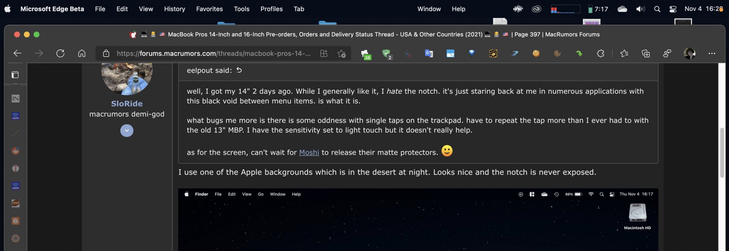Click the audio waveform menu bar icon
729x251 pixels.
518,9
